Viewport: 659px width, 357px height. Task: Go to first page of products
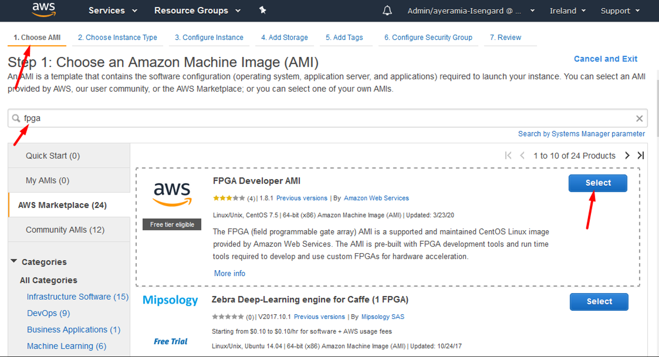click(x=508, y=155)
